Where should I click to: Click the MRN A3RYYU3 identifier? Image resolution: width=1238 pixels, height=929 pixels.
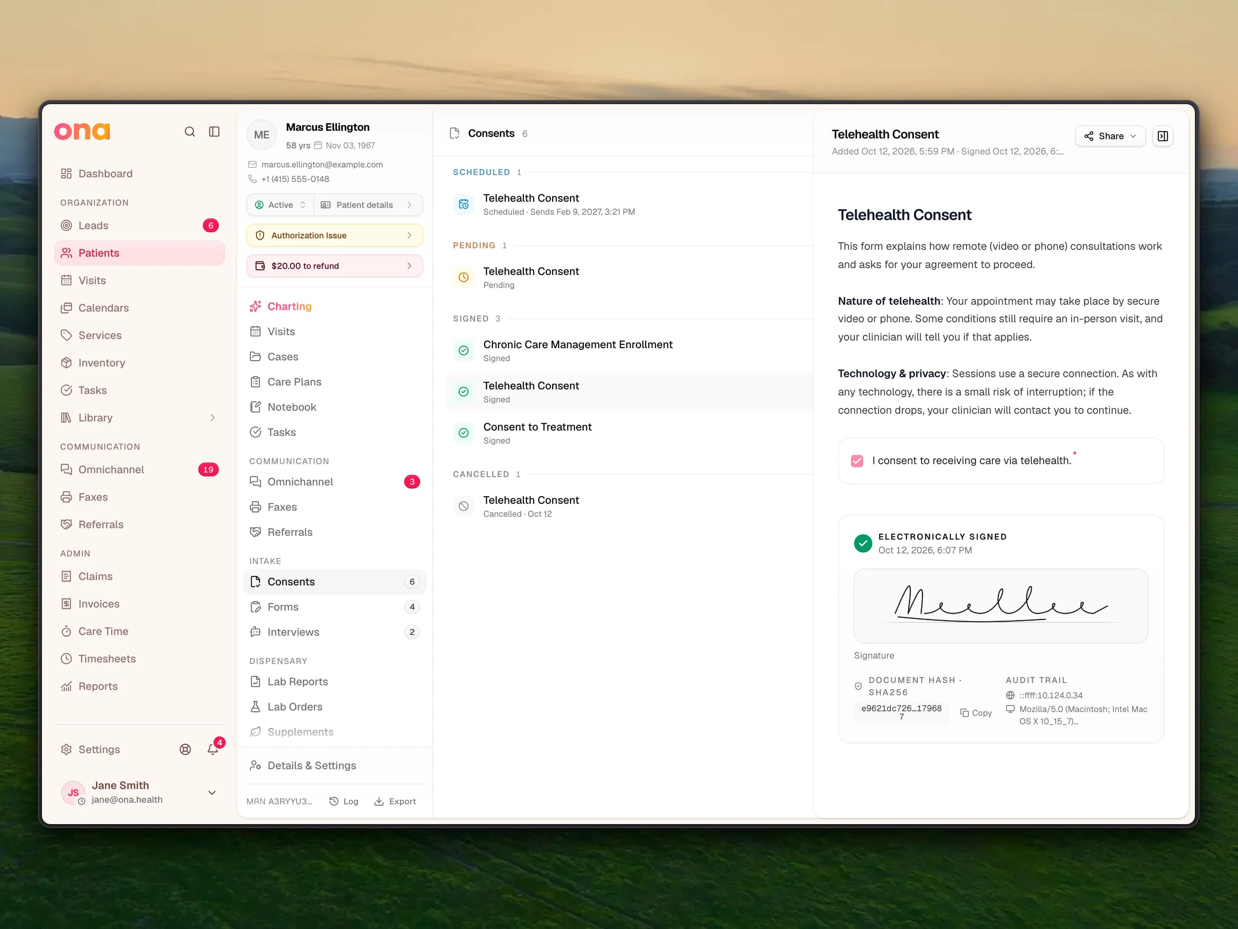coord(279,801)
